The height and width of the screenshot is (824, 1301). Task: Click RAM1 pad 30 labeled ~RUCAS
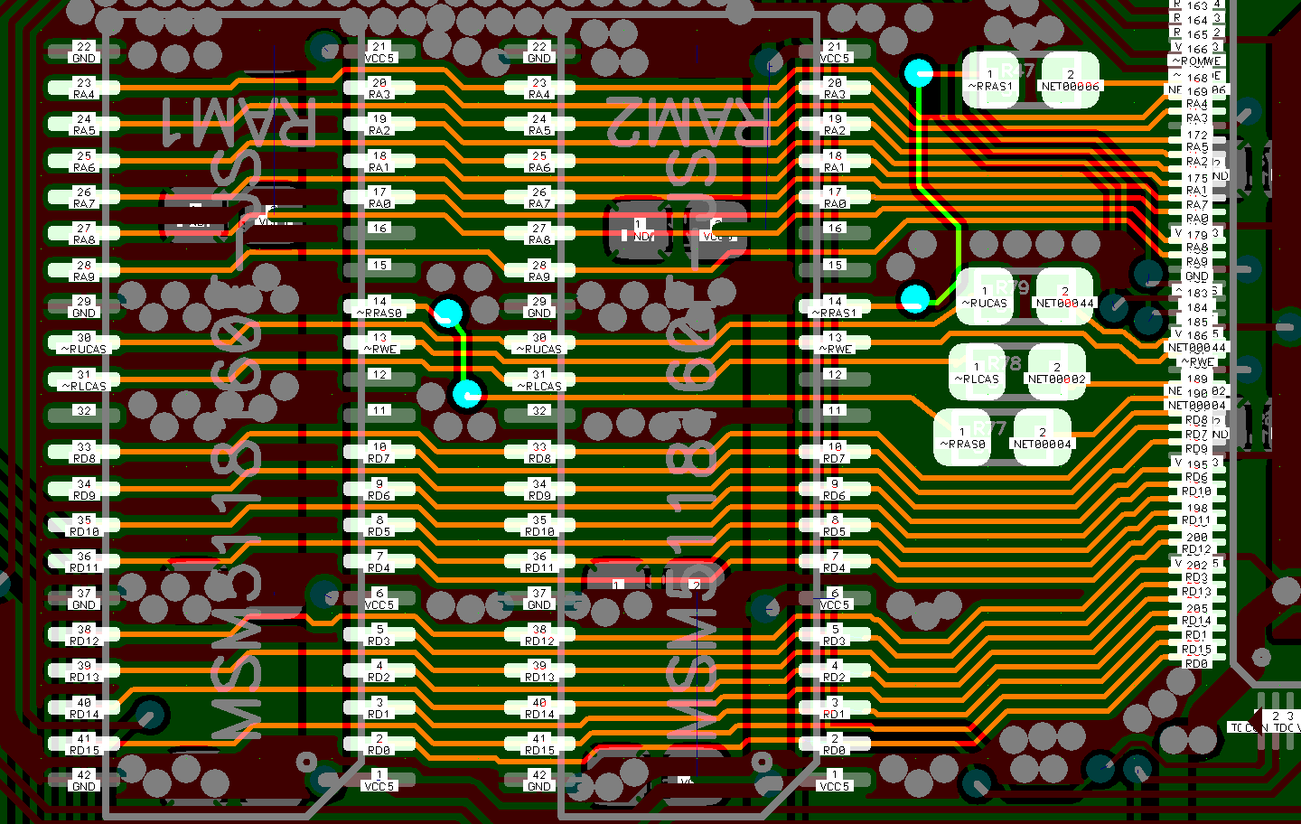(84, 343)
